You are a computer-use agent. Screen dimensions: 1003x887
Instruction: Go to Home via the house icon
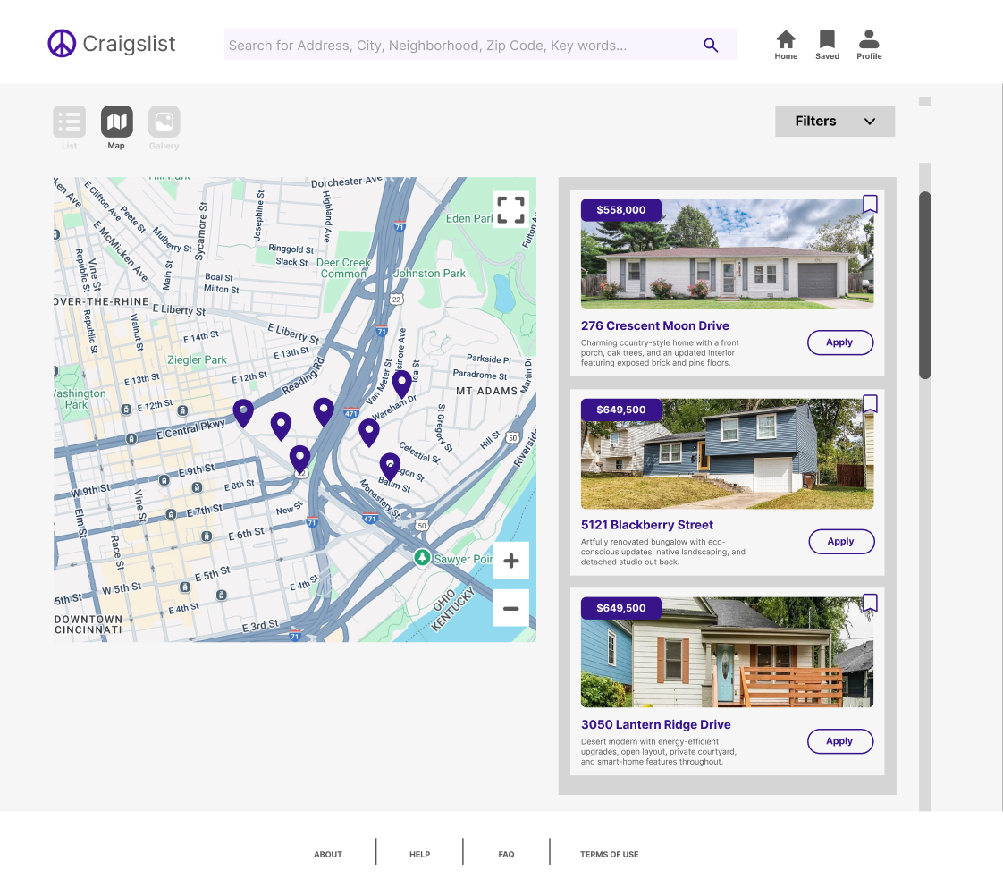click(786, 39)
